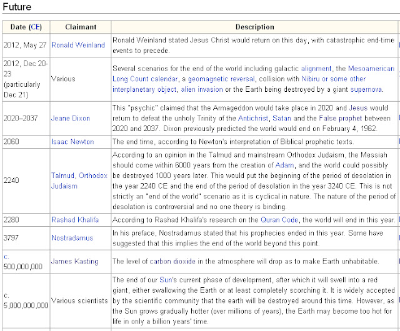Open the supernova link
The width and height of the screenshot is (400, 331).
pos(366,89)
